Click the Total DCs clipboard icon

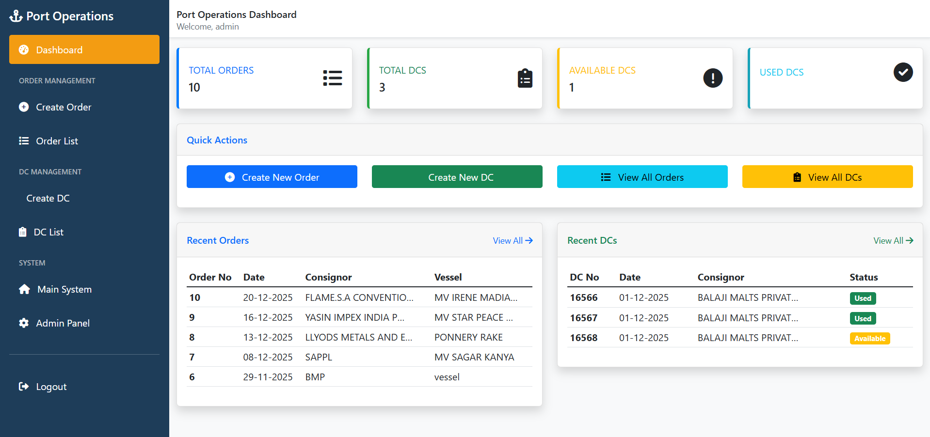pyautogui.click(x=525, y=78)
